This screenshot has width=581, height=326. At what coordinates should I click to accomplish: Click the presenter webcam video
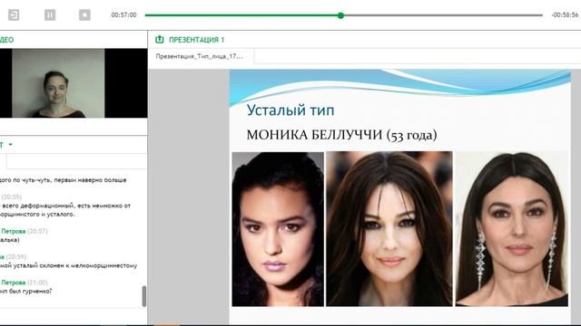58,83
